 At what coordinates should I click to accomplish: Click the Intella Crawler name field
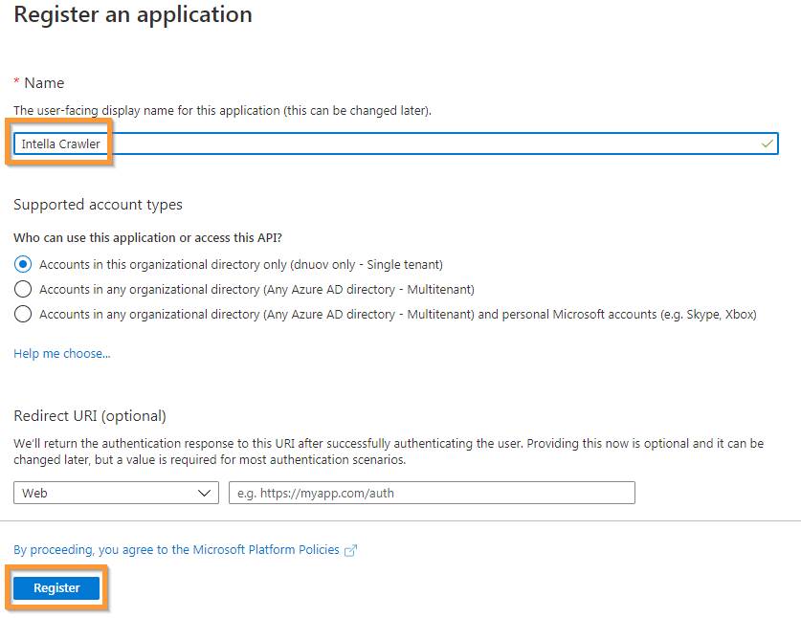(396, 143)
